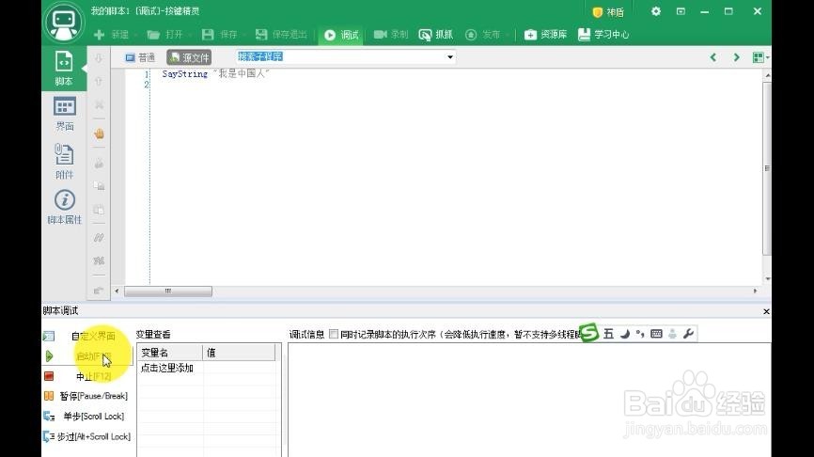This screenshot has height=457, width=814.
Task: Click the 值 value column header
Action: click(239, 353)
